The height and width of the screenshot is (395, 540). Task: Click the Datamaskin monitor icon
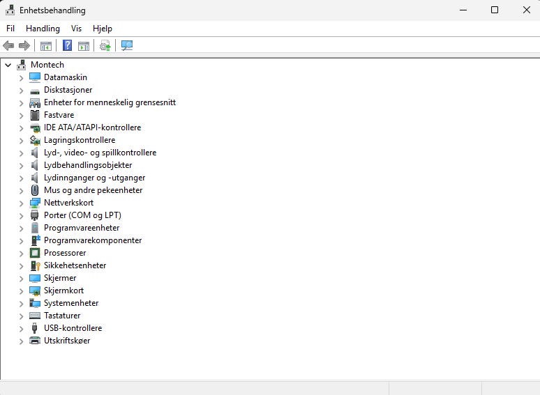tap(35, 77)
